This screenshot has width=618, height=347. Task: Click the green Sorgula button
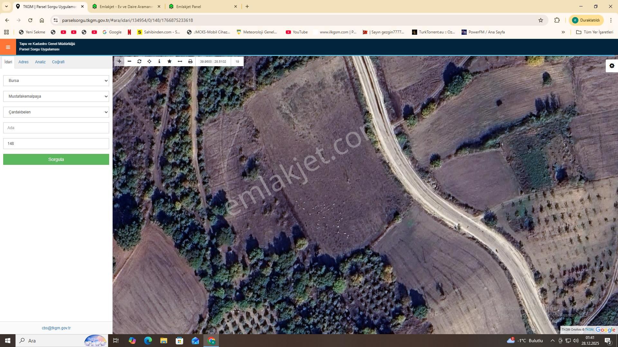pyautogui.click(x=56, y=159)
